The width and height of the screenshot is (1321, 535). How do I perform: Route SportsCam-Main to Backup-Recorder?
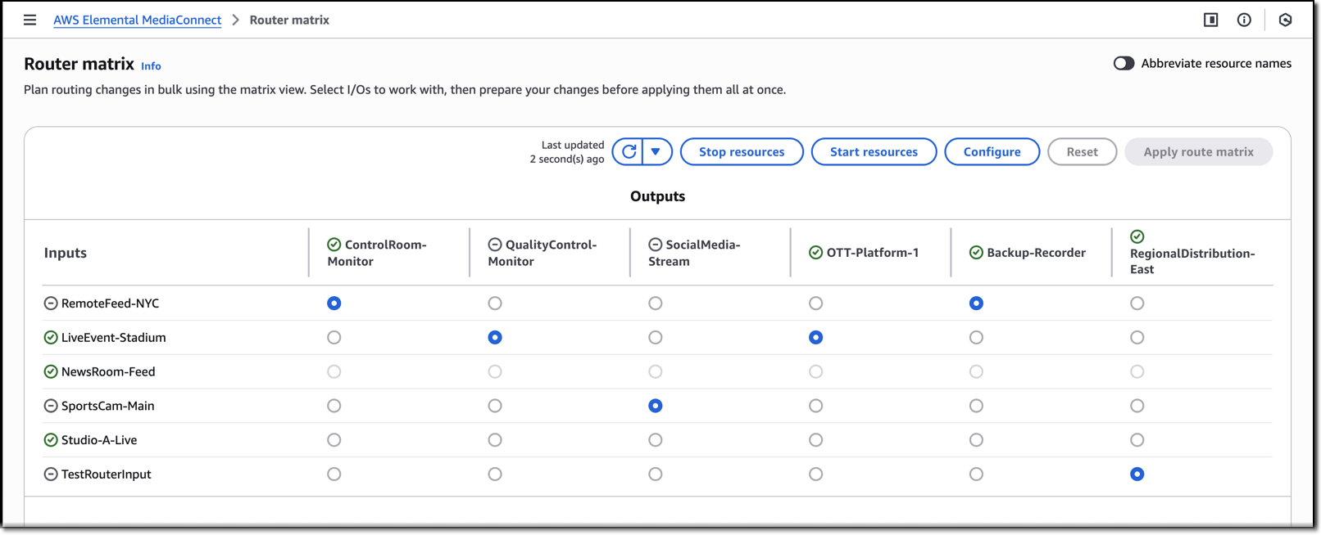click(x=976, y=406)
